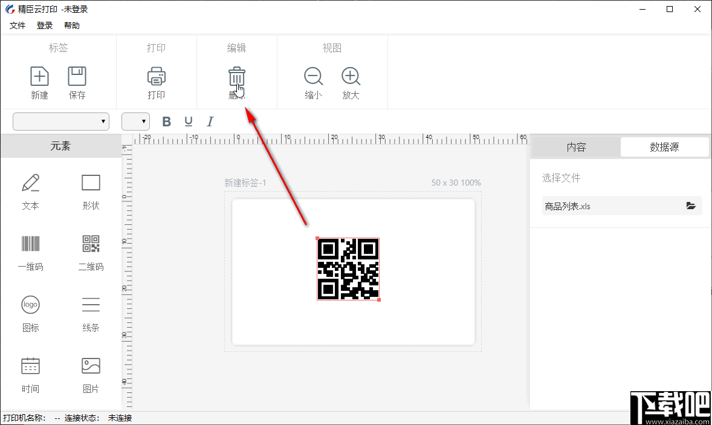This screenshot has height=425, width=712.
Task: Delete selection with the 删除 trash icon
Action: [236, 79]
